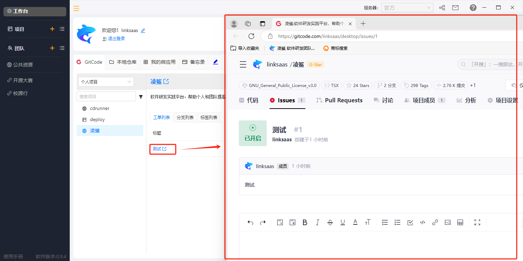Click the block icon numbered 1 in editor toolbar

pyautogui.click(x=280, y=223)
